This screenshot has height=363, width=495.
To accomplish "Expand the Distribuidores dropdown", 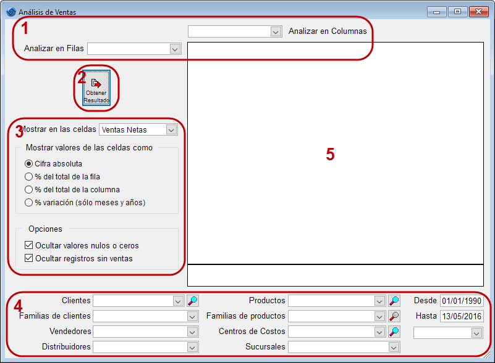I will coord(192,347).
